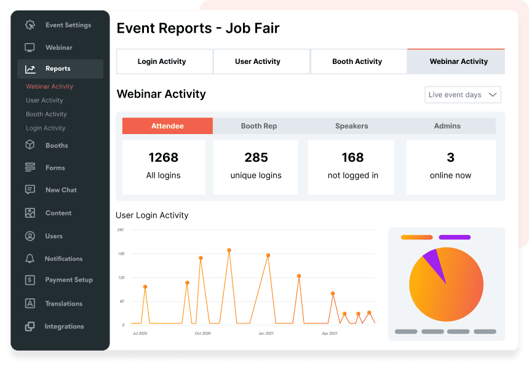Select the Speakers segment tab
This screenshot has height=369, width=529.
pos(351,125)
